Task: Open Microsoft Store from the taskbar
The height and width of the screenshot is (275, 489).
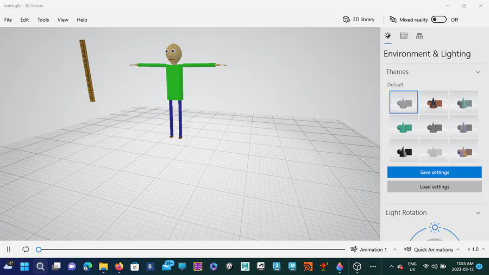Action: [135, 266]
